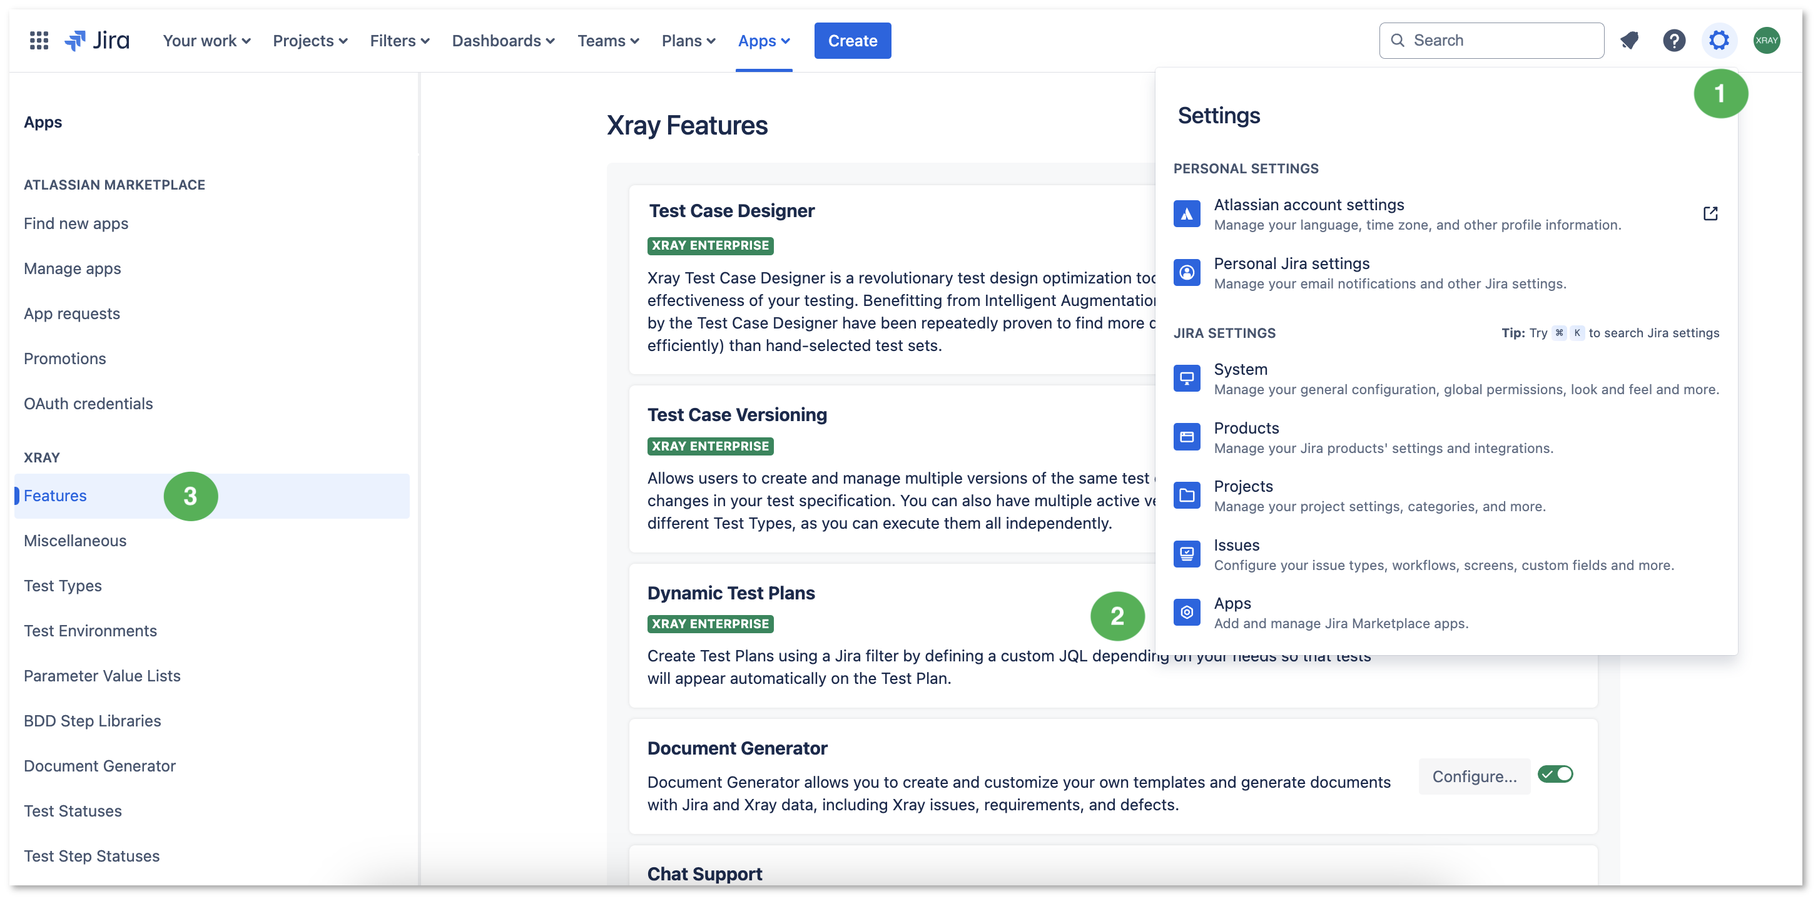The width and height of the screenshot is (1818, 901).
Task: Click in the Search input field
Action: [x=1492, y=40]
